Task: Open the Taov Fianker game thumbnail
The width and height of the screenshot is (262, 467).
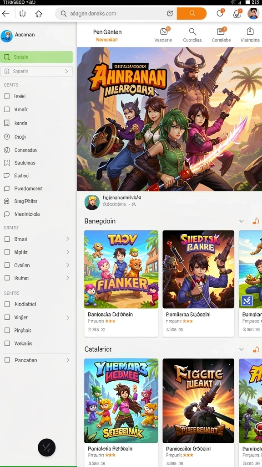Action: 121,269
